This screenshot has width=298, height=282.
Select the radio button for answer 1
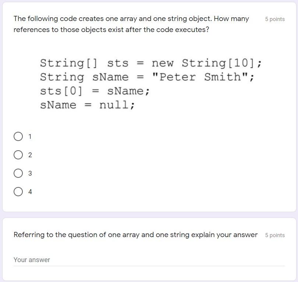pos(18,137)
